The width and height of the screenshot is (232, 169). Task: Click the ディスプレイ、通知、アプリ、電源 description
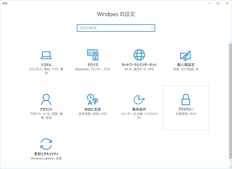46,71
